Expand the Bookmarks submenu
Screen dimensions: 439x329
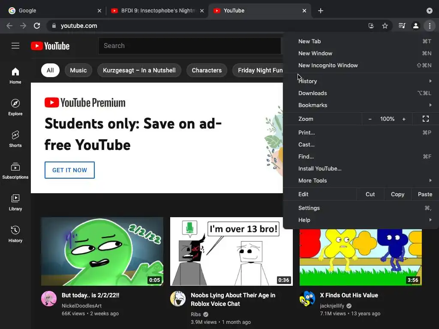coord(361,105)
